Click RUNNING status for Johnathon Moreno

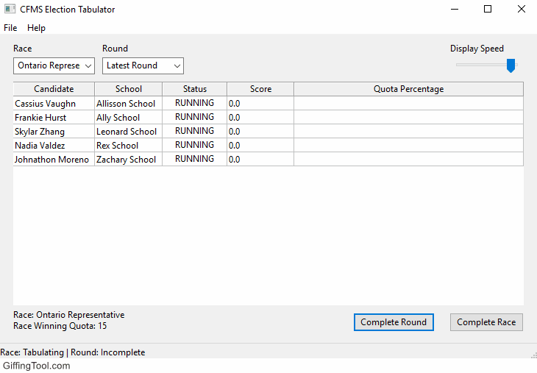click(x=194, y=159)
